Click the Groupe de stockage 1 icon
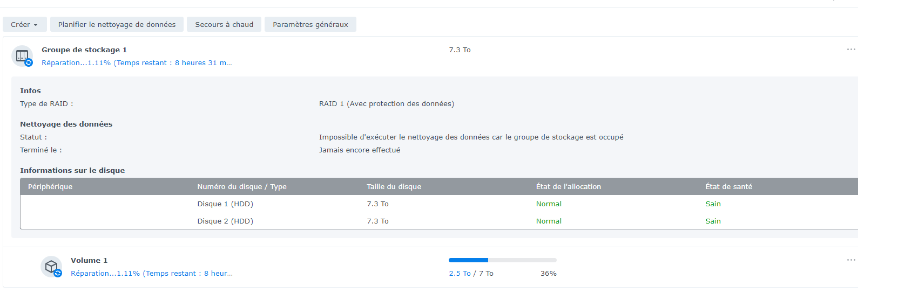Screen dimensions: 898x307 pos(22,56)
